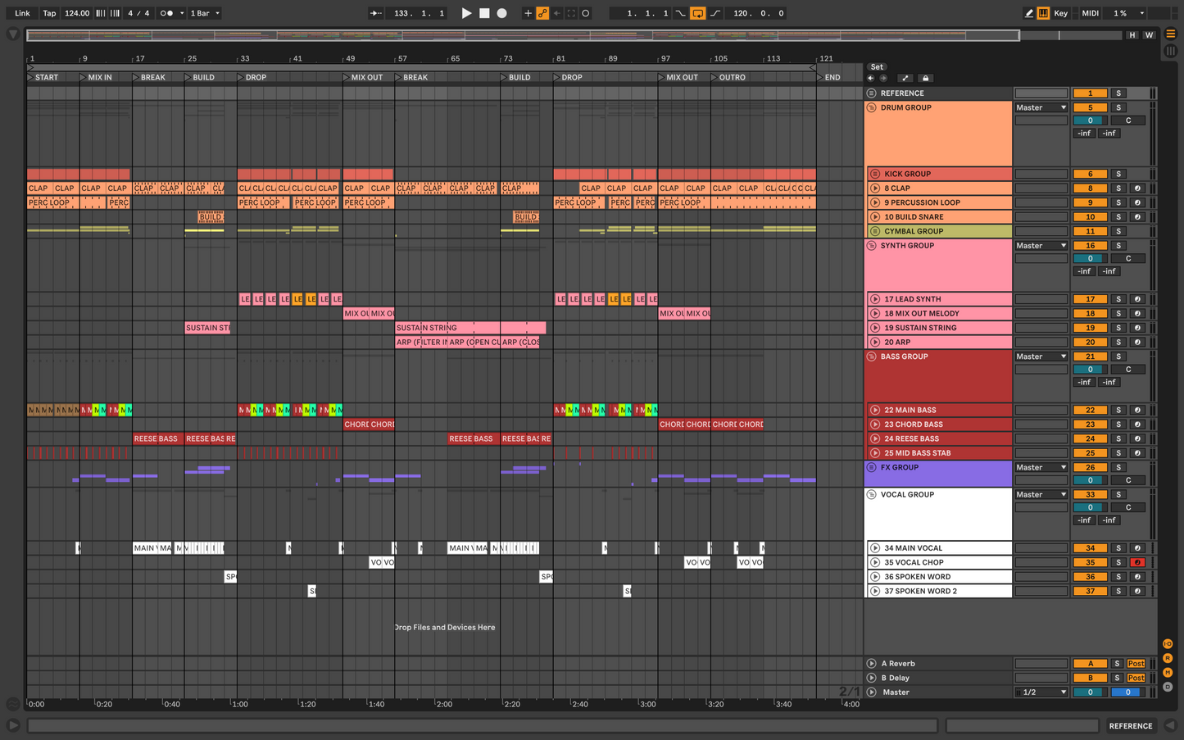Click the lock envelopes padlock icon
Image resolution: width=1184 pixels, height=740 pixels.
[x=925, y=79]
